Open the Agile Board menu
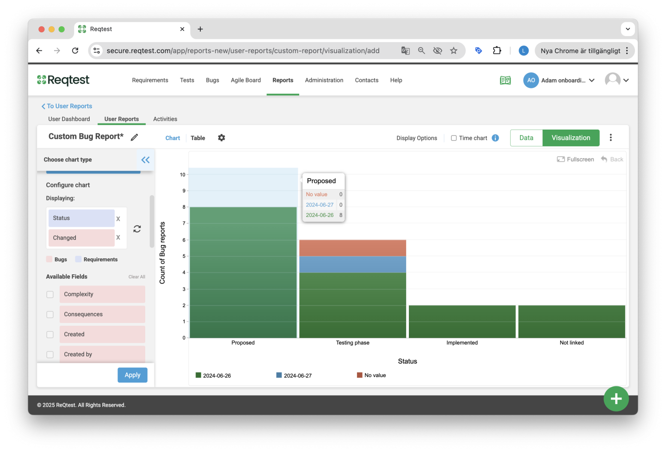Viewport: 666px width, 452px height. (246, 80)
